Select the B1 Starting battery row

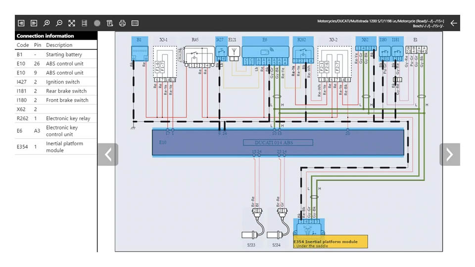pos(56,54)
